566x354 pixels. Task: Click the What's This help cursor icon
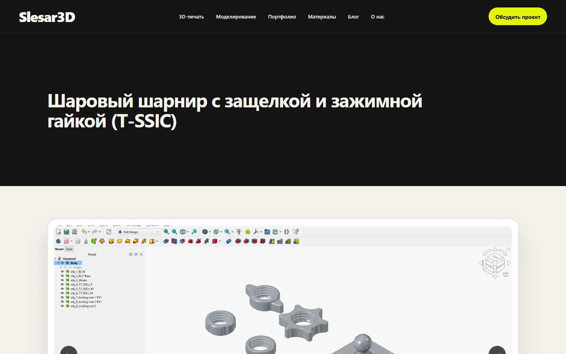click(296, 232)
